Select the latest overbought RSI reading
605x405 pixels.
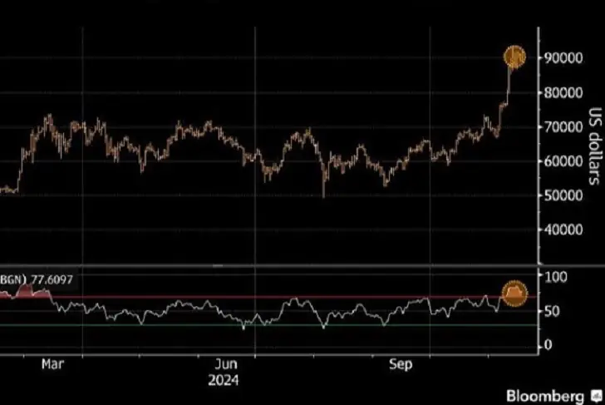[514, 294]
